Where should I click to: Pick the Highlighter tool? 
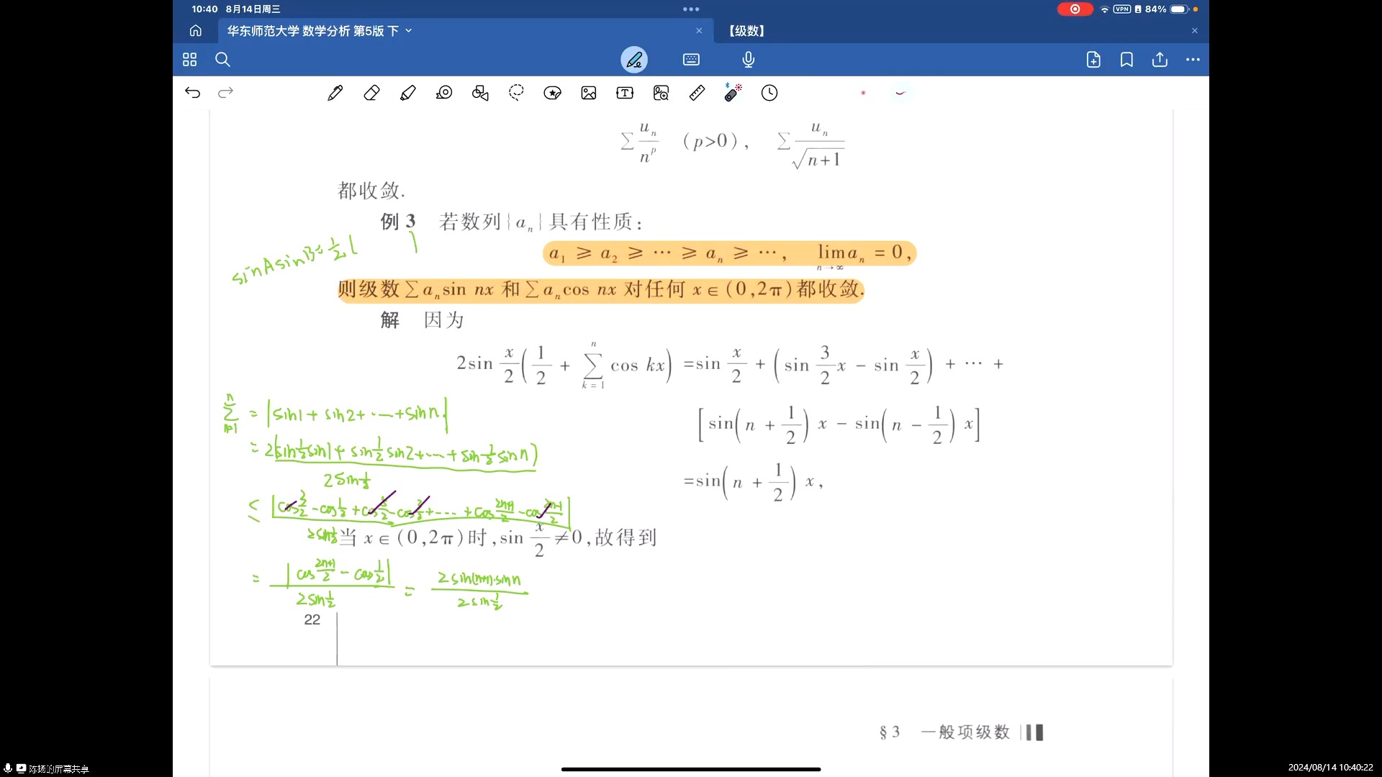408,92
